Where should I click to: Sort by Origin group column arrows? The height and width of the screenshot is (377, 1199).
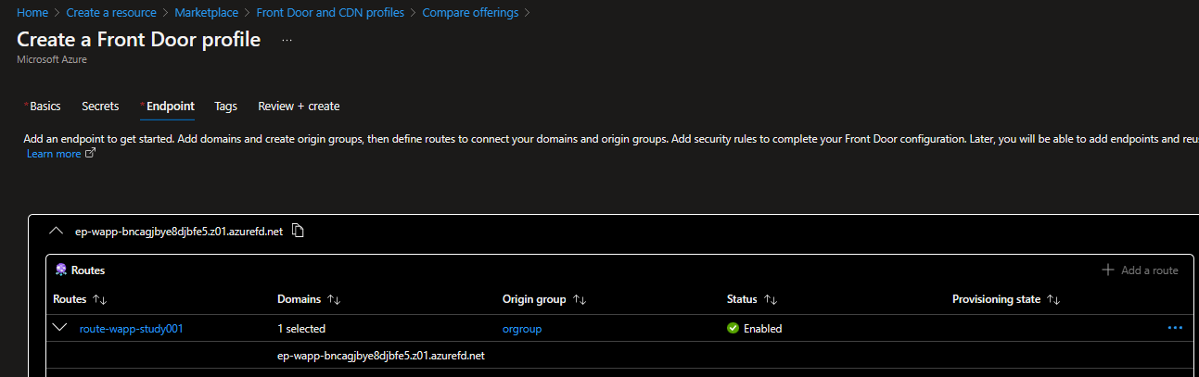(580, 300)
